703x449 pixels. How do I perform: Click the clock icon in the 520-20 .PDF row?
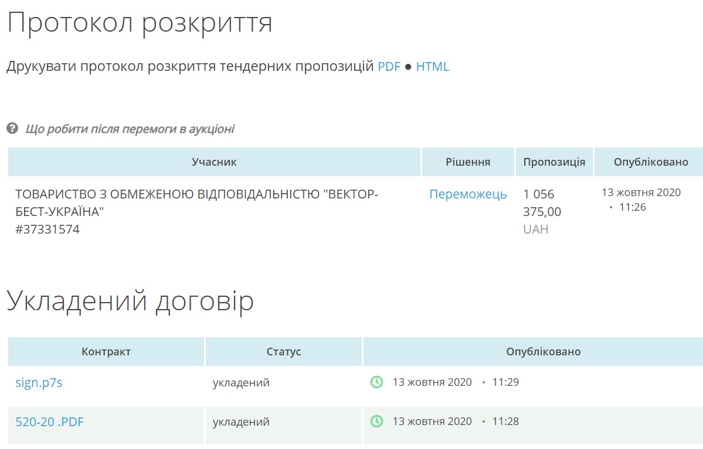point(376,421)
